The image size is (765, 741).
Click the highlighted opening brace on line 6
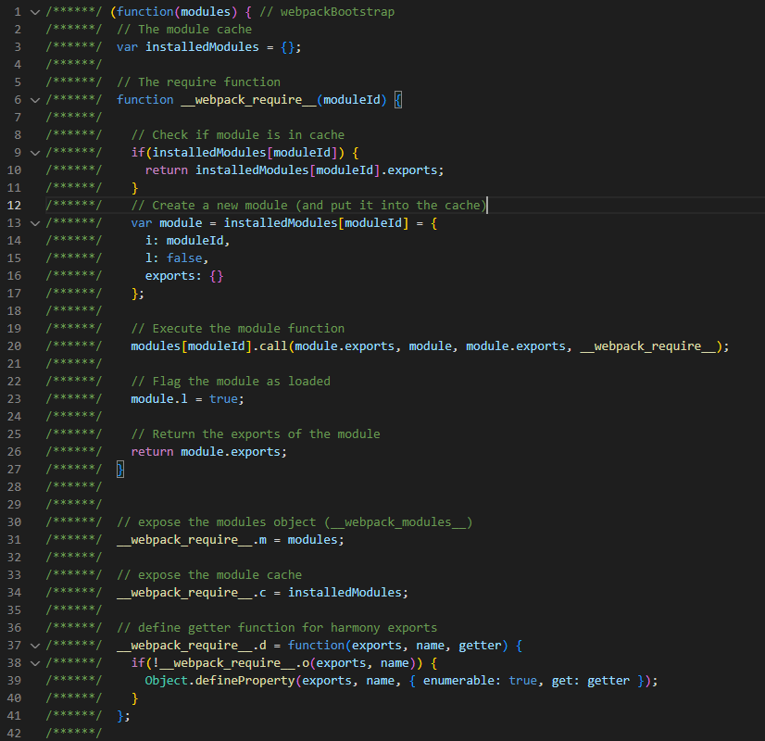[398, 100]
